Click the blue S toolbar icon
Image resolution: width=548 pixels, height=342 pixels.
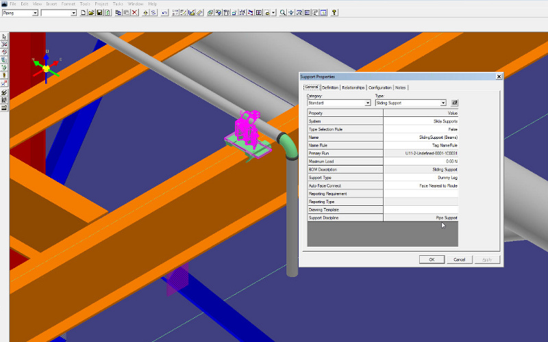coord(153,12)
